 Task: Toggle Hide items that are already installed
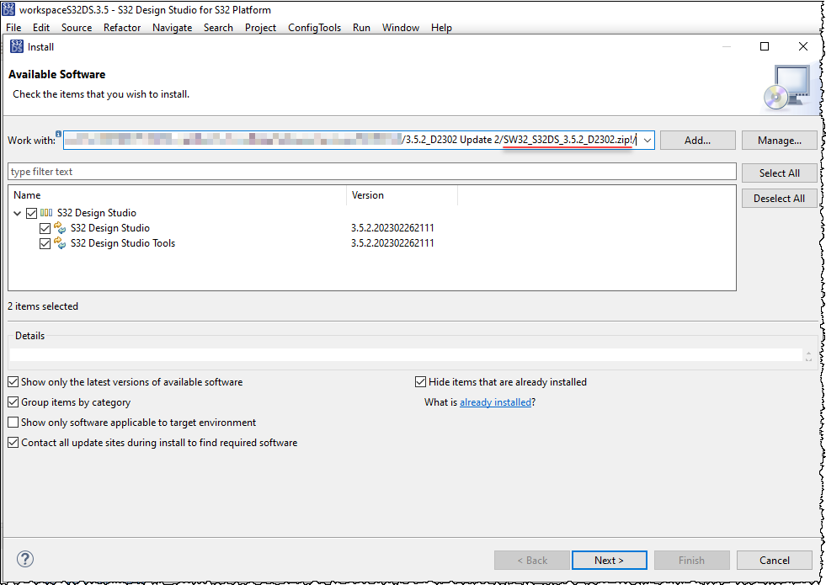(x=420, y=382)
